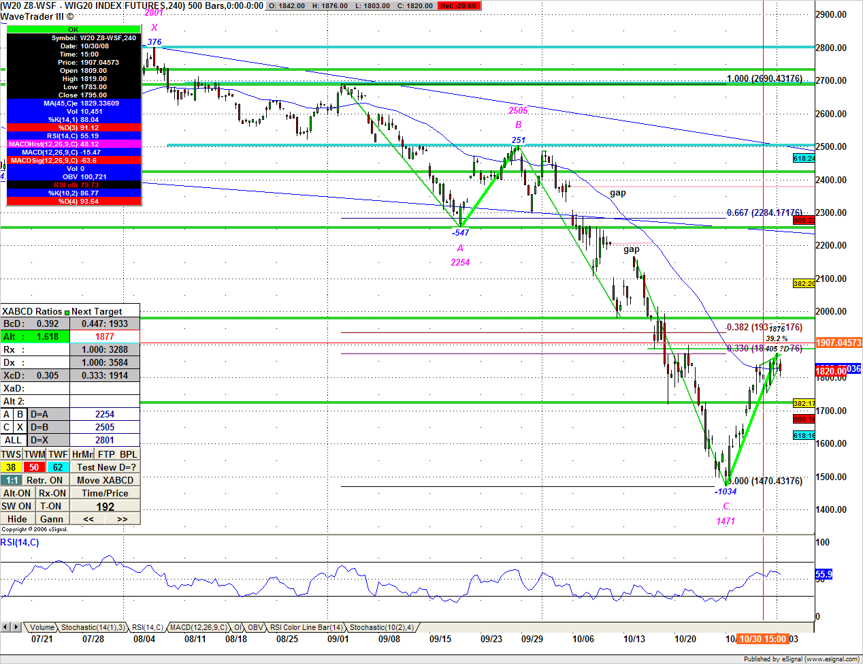Open the Volume study tab
This screenshot has width=863, height=664.
(x=42, y=627)
